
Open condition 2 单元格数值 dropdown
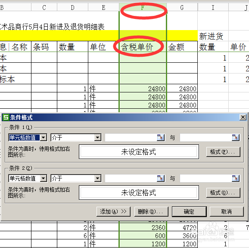click(44, 178)
